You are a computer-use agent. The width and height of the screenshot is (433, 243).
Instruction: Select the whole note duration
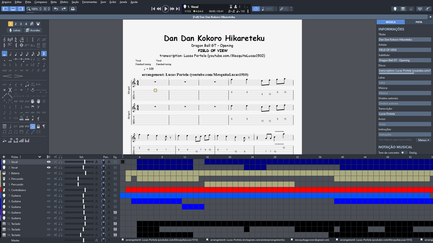click(x=4, y=54)
